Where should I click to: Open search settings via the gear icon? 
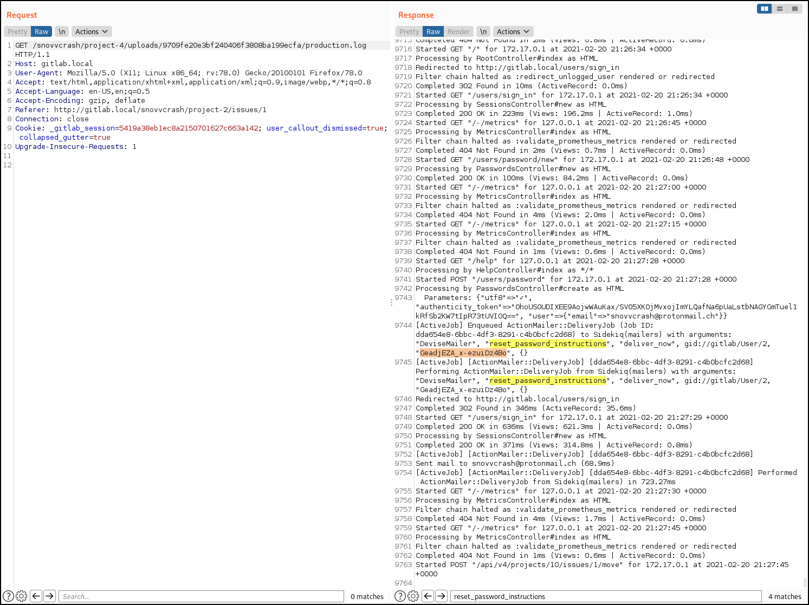pyautogui.click(x=22, y=596)
